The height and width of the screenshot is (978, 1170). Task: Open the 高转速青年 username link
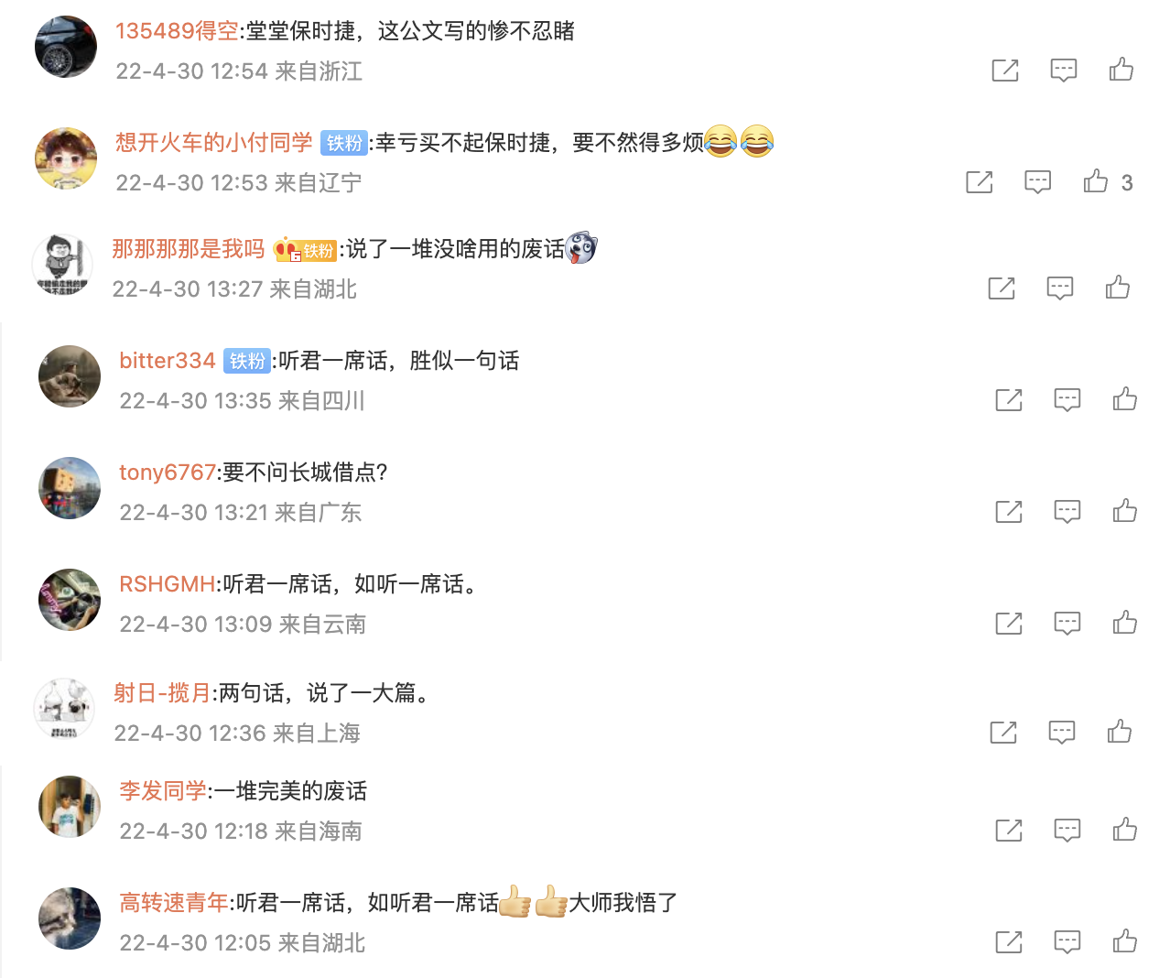click(174, 903)
